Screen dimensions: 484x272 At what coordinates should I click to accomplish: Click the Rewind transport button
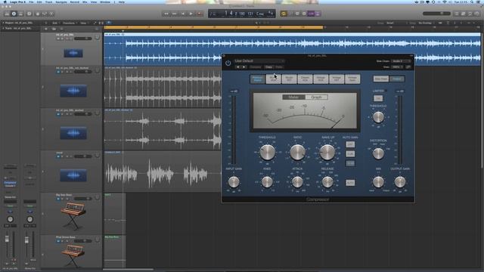coord(166,14)
